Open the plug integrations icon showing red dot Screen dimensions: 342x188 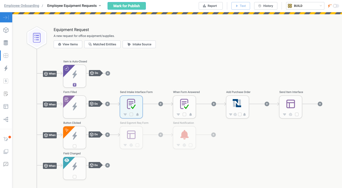[x=6, y=138]
